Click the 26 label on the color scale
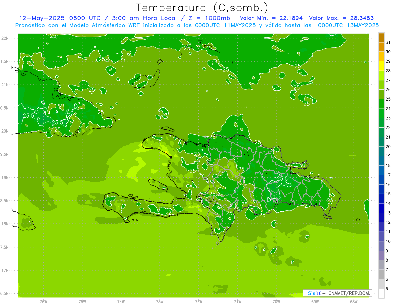The image size is (397, 306). (388, 89)
